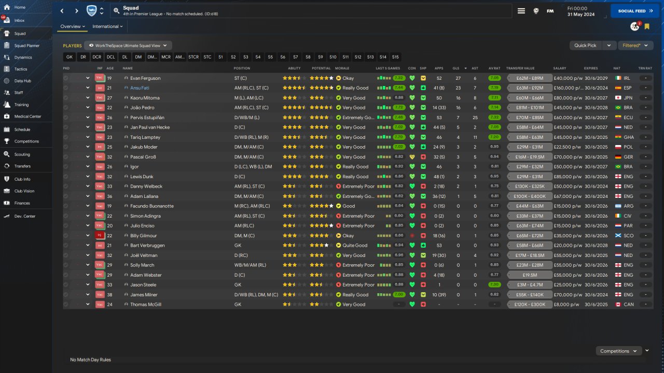
Task: Click Evan Ferguson's transfer value button
Action: [x=530, y=78]
